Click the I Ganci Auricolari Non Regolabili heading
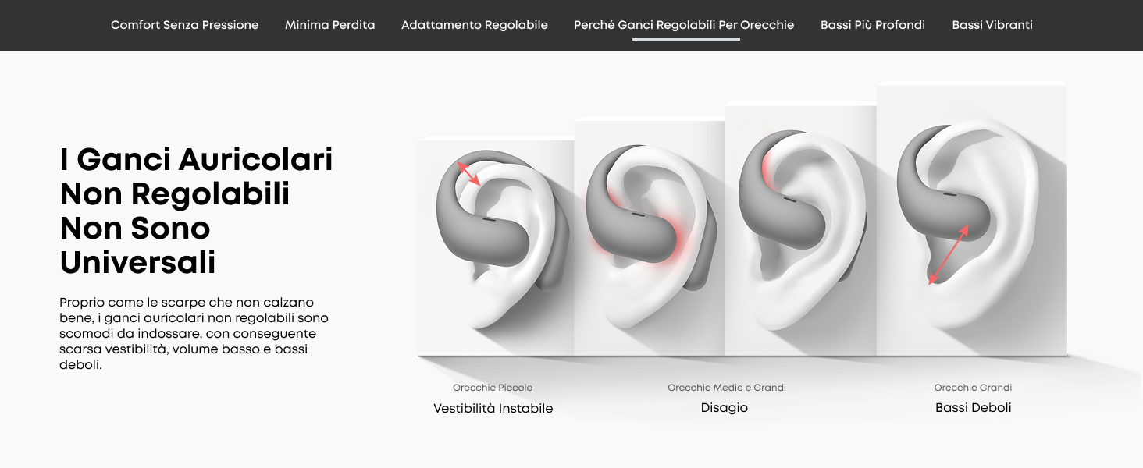This screenshot has width=1143, height=468. coord(197,211)
